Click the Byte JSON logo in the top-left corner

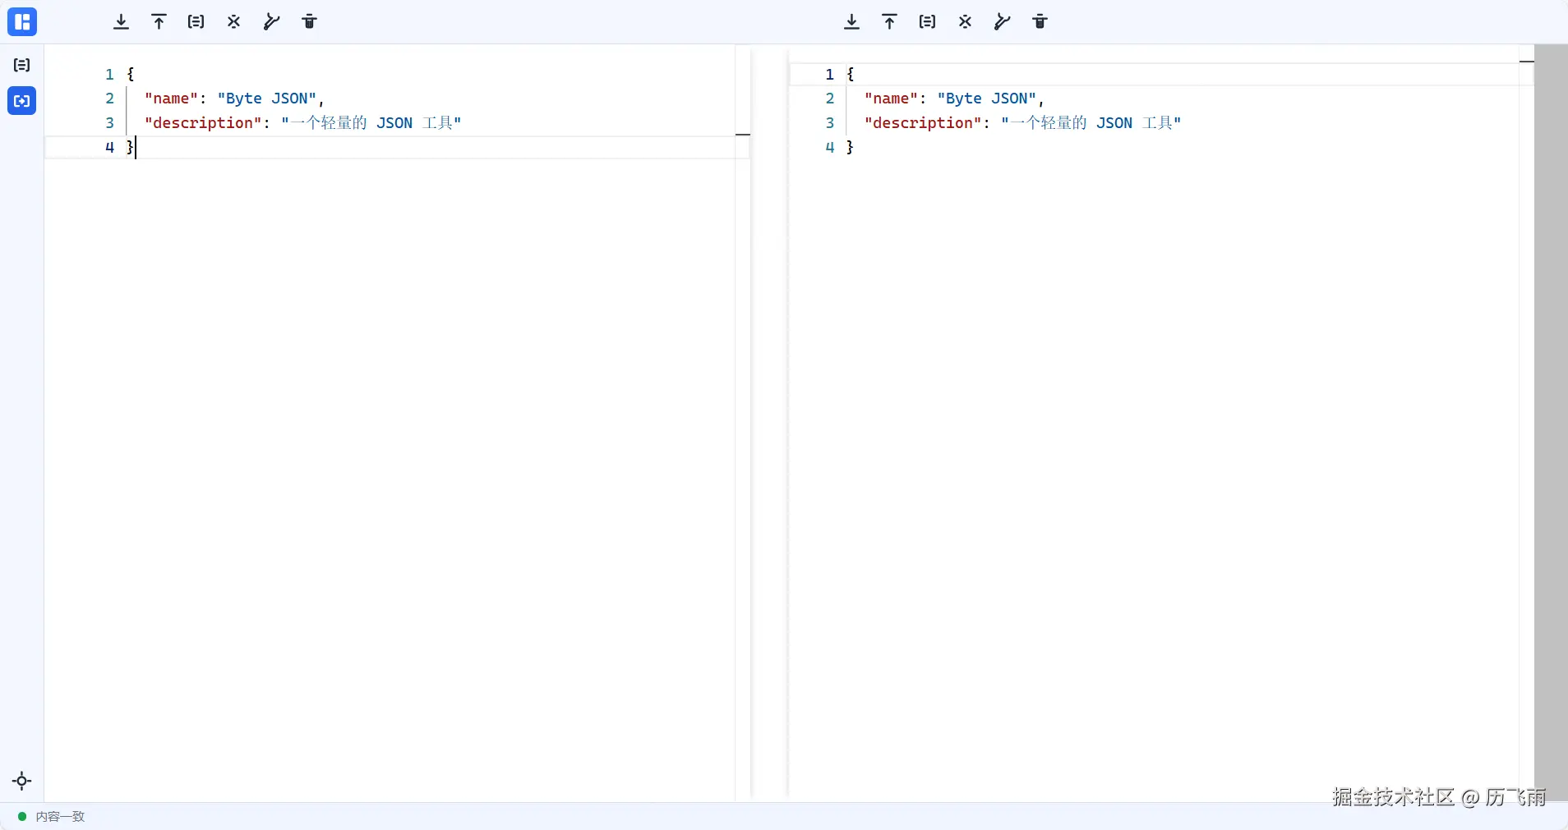coord(22,22)
